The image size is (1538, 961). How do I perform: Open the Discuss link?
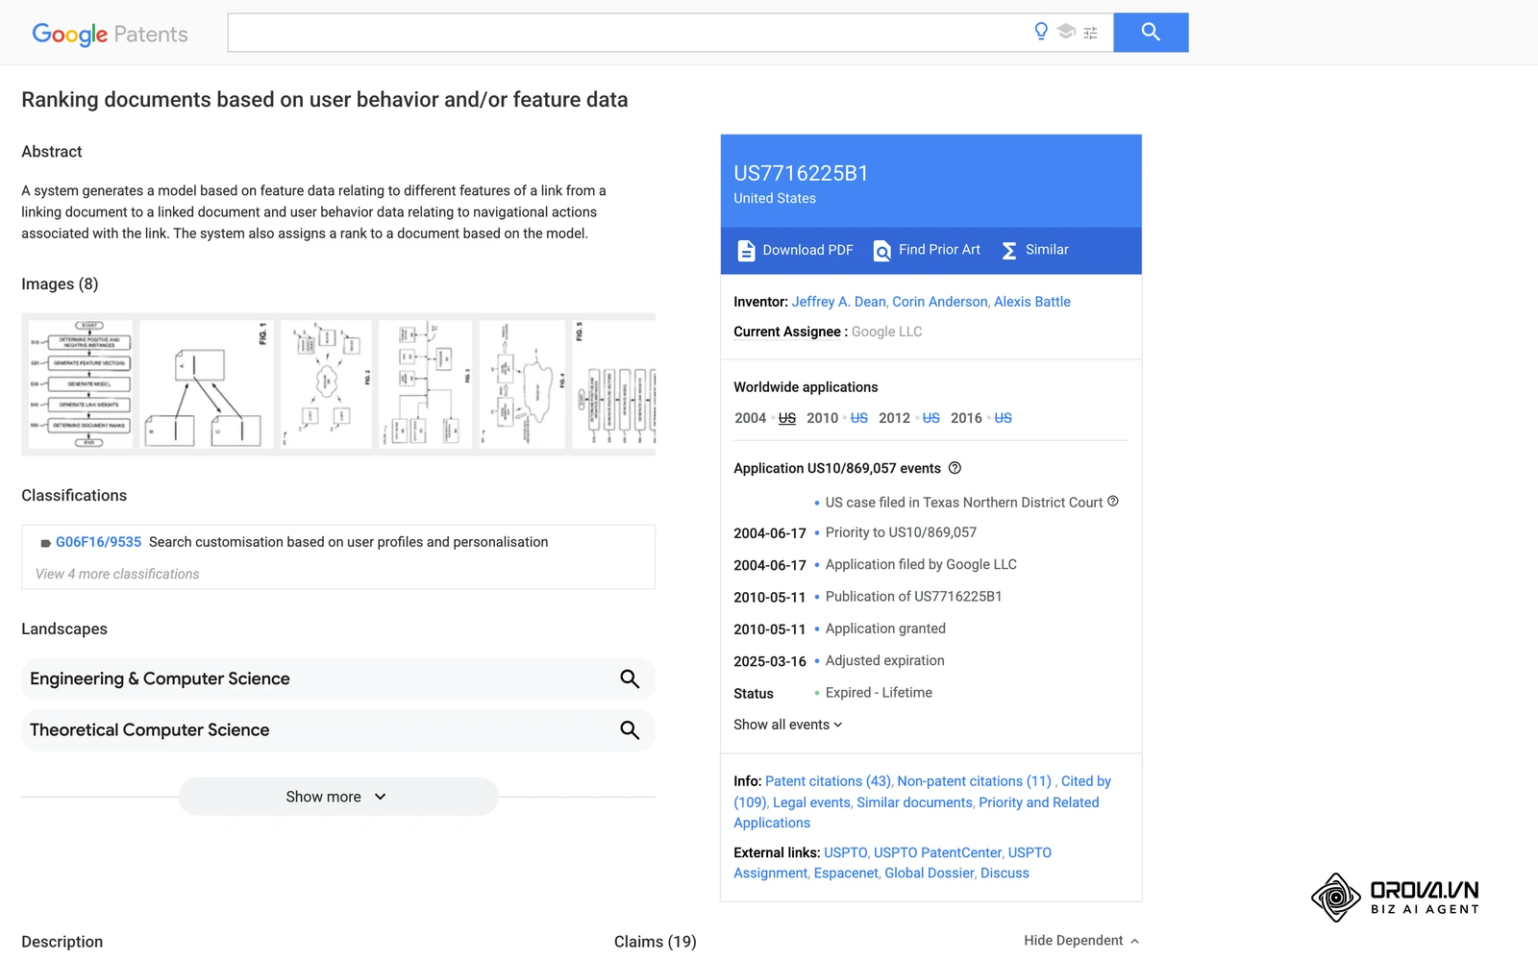(x=1005, y=873)
